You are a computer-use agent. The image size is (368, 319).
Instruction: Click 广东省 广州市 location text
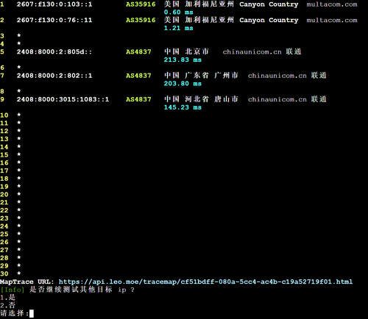211,75
